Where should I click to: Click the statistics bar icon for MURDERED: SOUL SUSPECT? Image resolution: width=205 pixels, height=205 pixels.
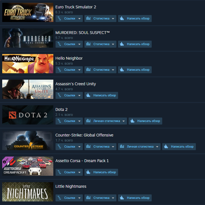point(88,44)
